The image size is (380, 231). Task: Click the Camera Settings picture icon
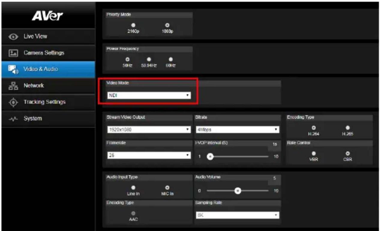(x=13, y=53)
